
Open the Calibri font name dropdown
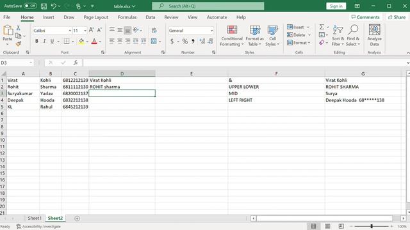pyautogui.click(x=70, y=31)
